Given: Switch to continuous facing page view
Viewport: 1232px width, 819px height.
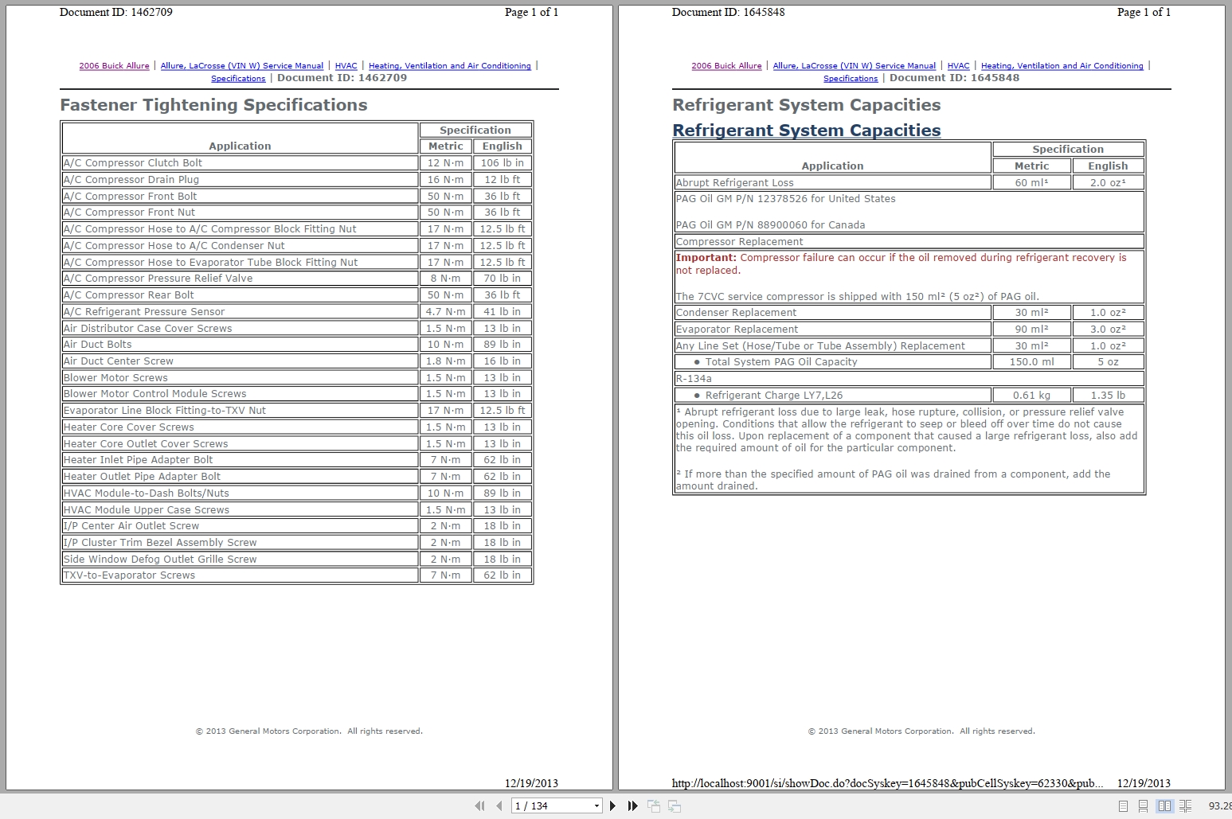Looking at the screenshot, I should point(1185,806).
